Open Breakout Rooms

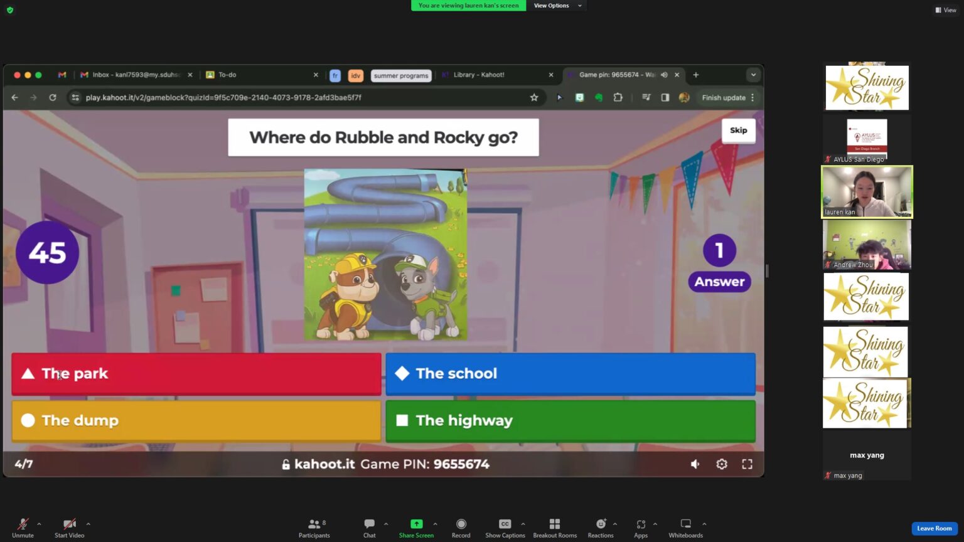coord(555,528)
